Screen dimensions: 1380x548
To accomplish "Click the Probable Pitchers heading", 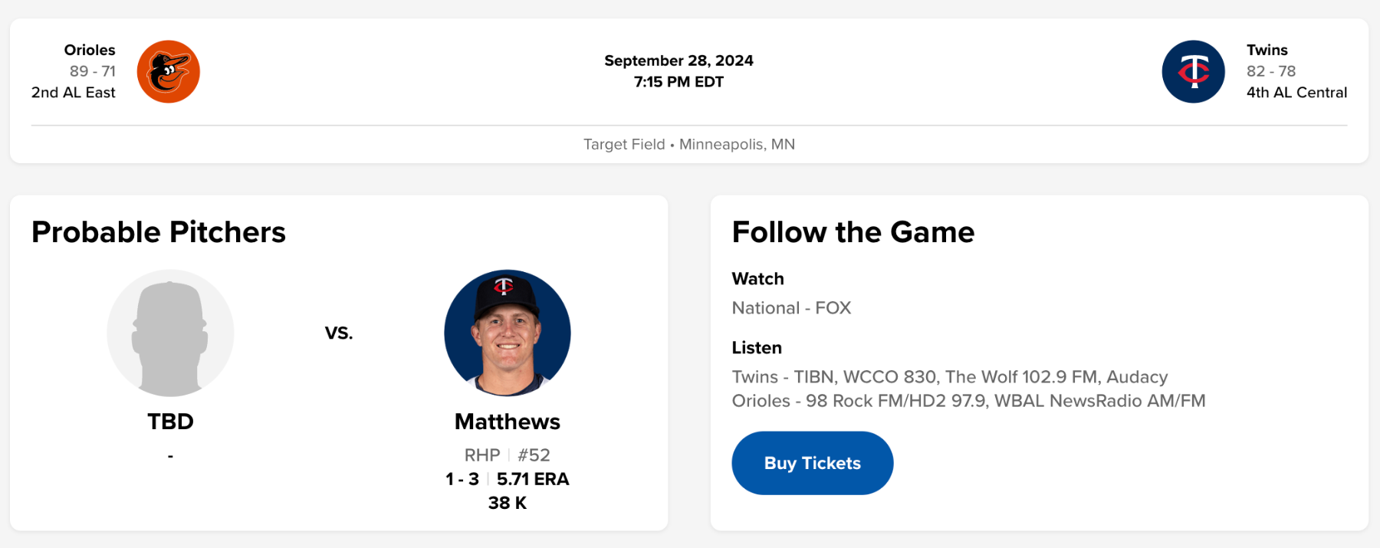I will (159, 232).
